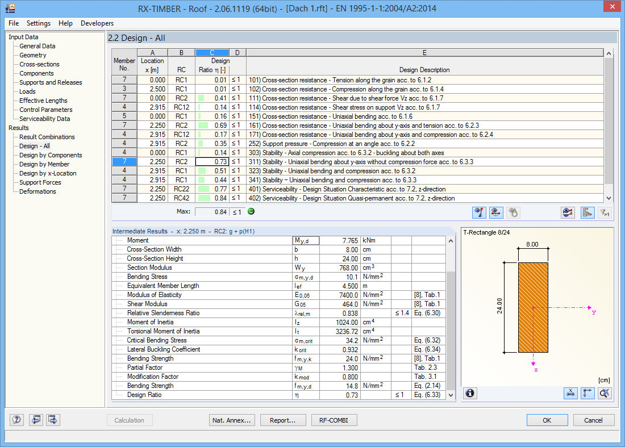Viewport: 625px width, 447px height.
Task: Toggle the exceeded results eye filter
Action: tap(567, 212)
